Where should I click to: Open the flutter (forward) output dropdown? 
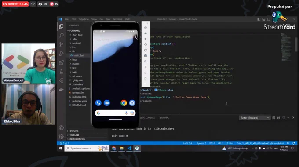coord(255,118)
